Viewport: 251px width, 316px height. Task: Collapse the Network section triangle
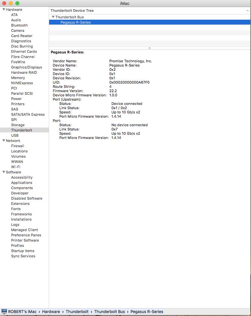tap(4, 141)
